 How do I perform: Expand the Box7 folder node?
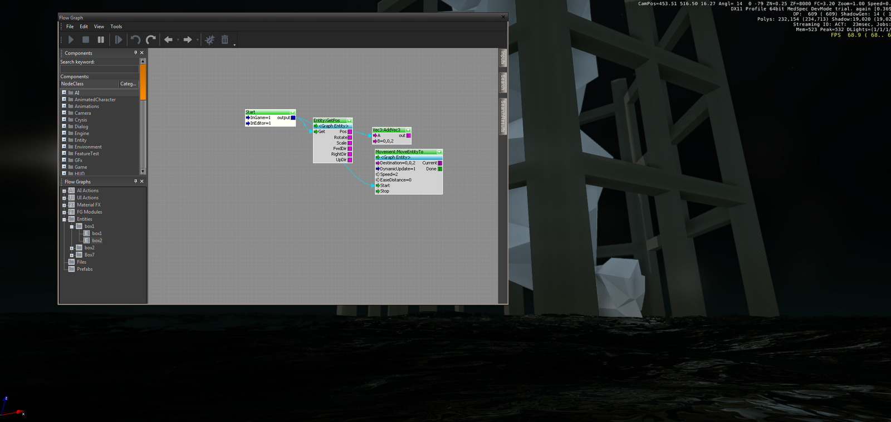click(x=72, y=255)
